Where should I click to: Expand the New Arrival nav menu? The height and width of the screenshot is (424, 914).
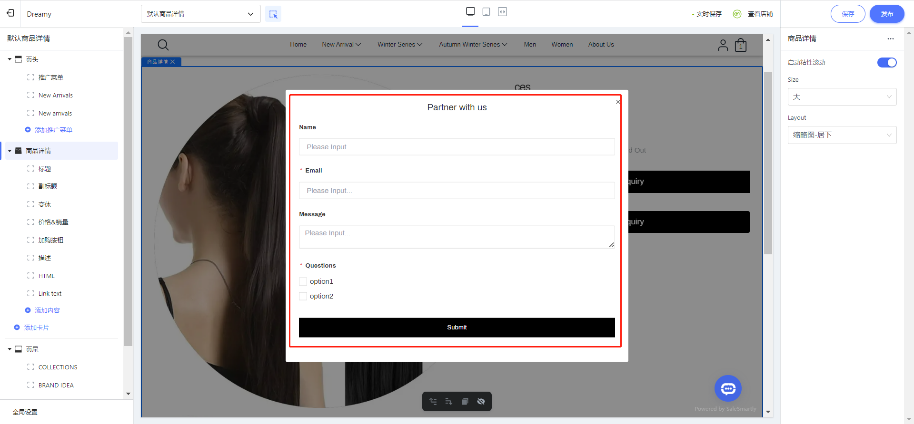click(341, 45)
